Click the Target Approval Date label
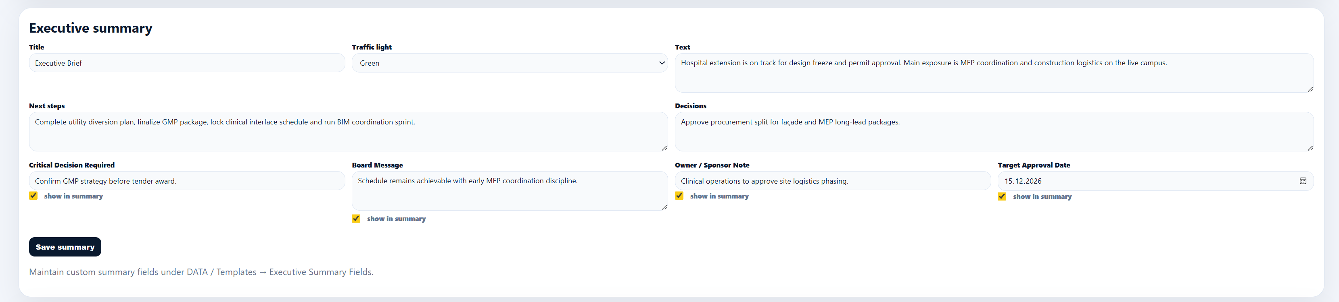This screenshot has height=302, width=1339. point(1034,165)
